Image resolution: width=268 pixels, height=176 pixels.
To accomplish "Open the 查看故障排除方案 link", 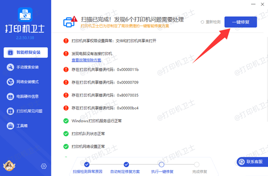I will (x=86, y=60).
